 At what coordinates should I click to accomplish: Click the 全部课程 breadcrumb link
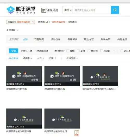click(11, 30)
